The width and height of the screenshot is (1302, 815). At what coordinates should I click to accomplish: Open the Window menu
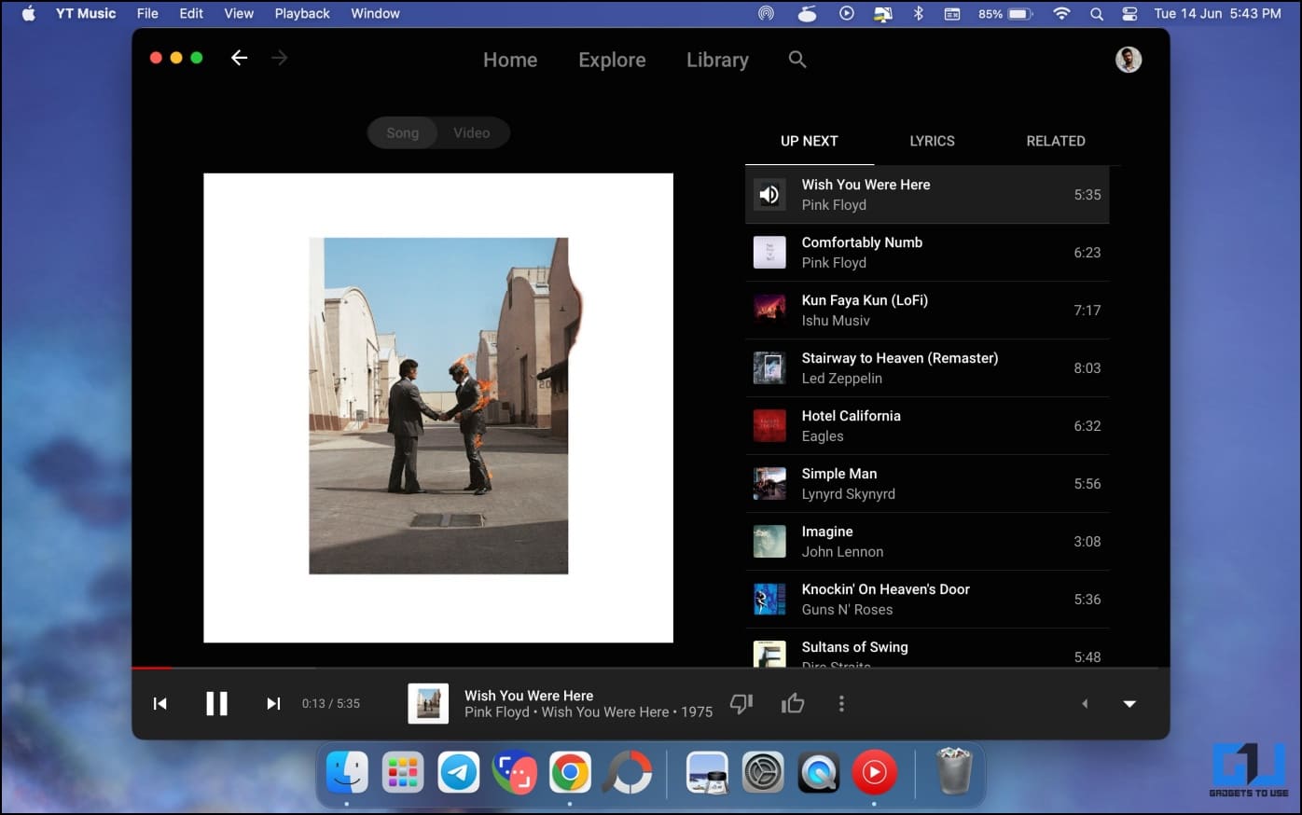pos(375,13)
